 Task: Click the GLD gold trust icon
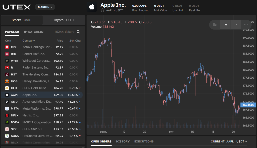click(7, 88)
